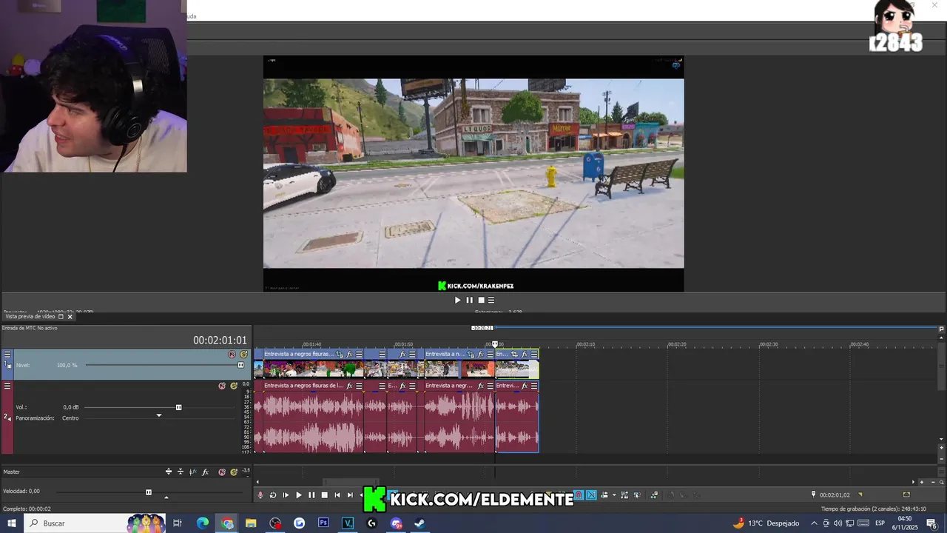Open last video clip's hamburger menu
Image resolution: width=947 pixels, height=533 pixels.
pos(534,355)
